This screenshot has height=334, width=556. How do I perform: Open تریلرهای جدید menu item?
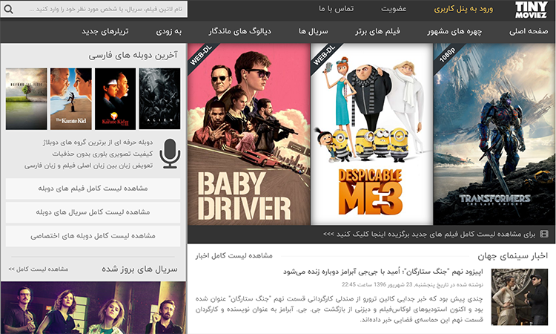[x=105, y=31]
